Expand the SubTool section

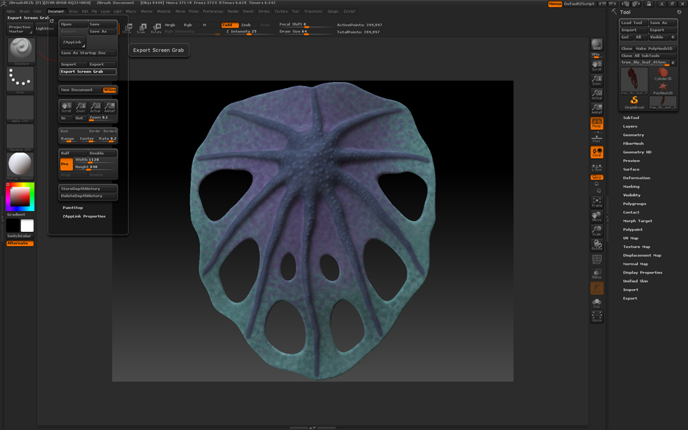click(x=631, y=118)
